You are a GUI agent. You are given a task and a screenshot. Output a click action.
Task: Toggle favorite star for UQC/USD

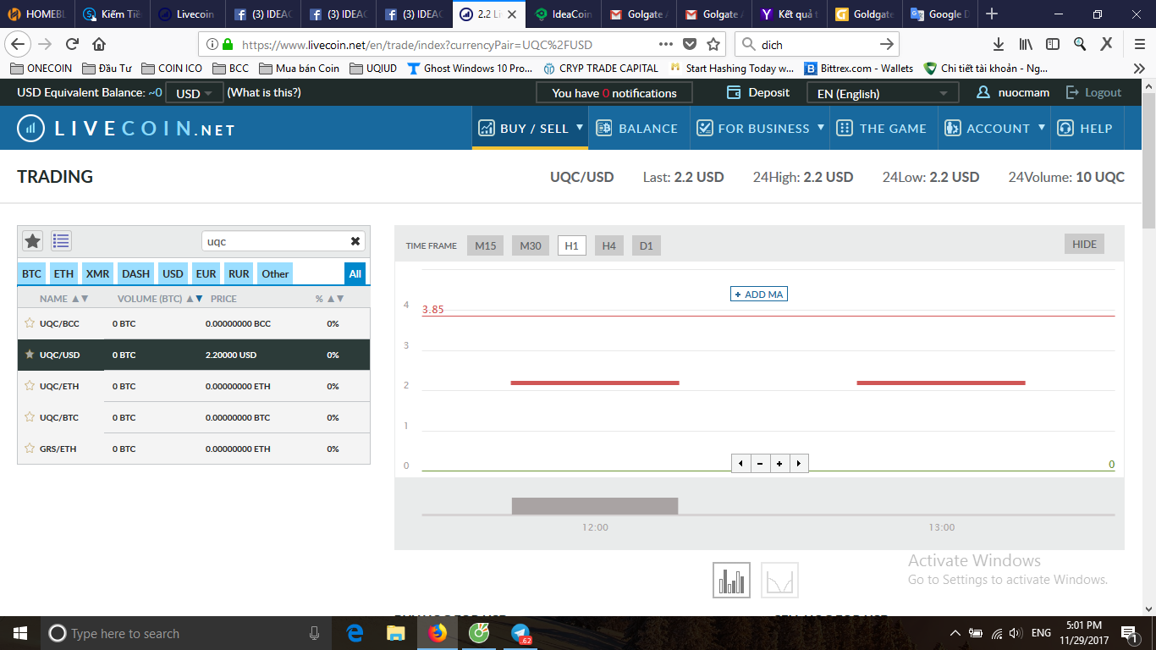[x=30, y=355]
